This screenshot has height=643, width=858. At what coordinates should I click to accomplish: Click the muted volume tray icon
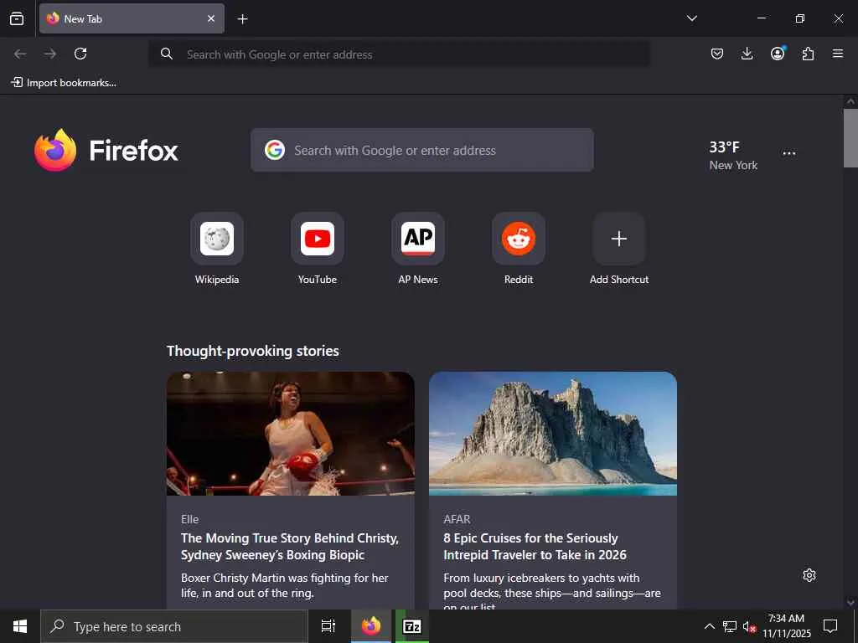point(749,626)
